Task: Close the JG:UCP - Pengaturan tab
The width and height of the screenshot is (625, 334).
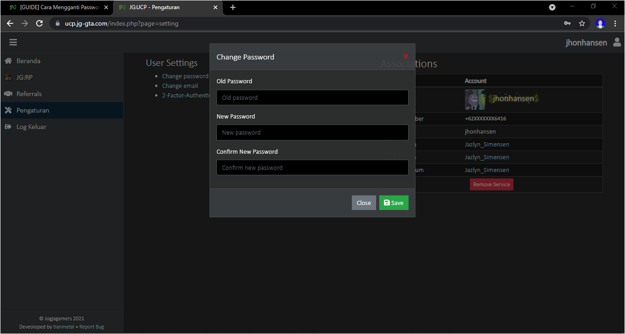Action: [215, 7]
